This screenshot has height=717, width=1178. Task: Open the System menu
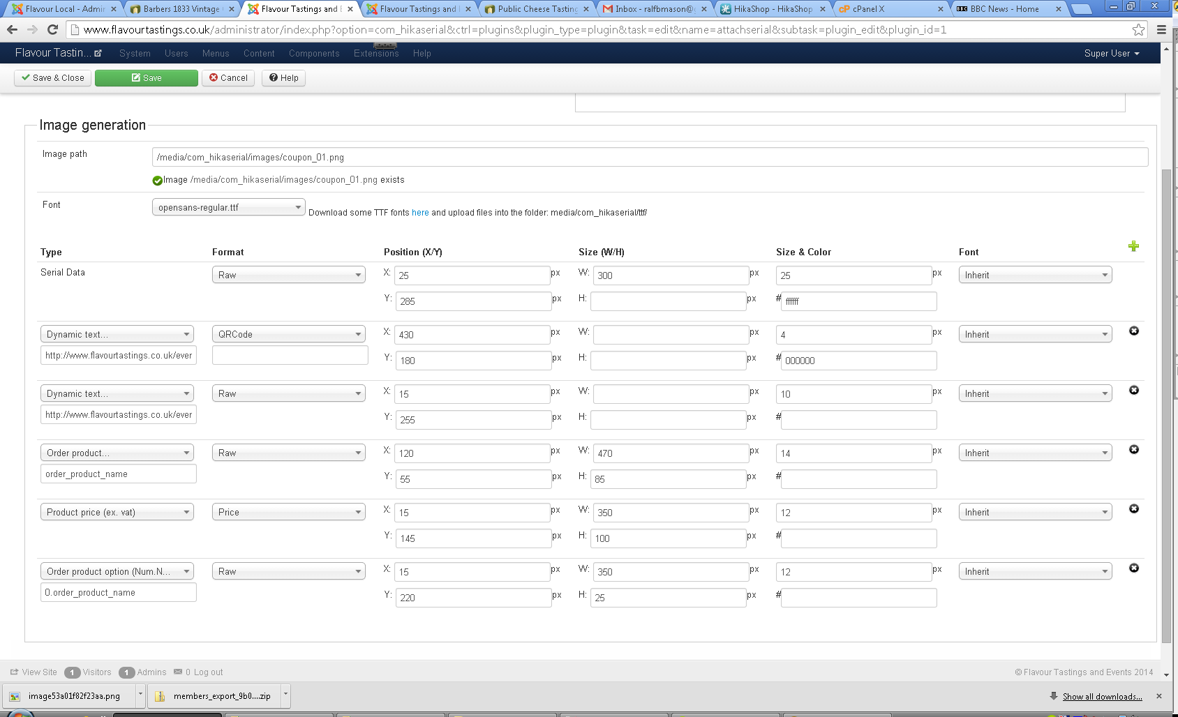(135, 53)
